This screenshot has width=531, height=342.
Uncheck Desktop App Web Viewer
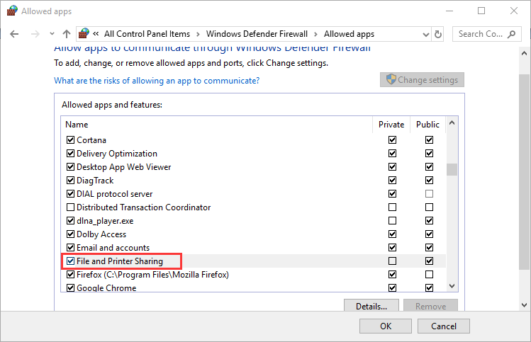[70, 167]
